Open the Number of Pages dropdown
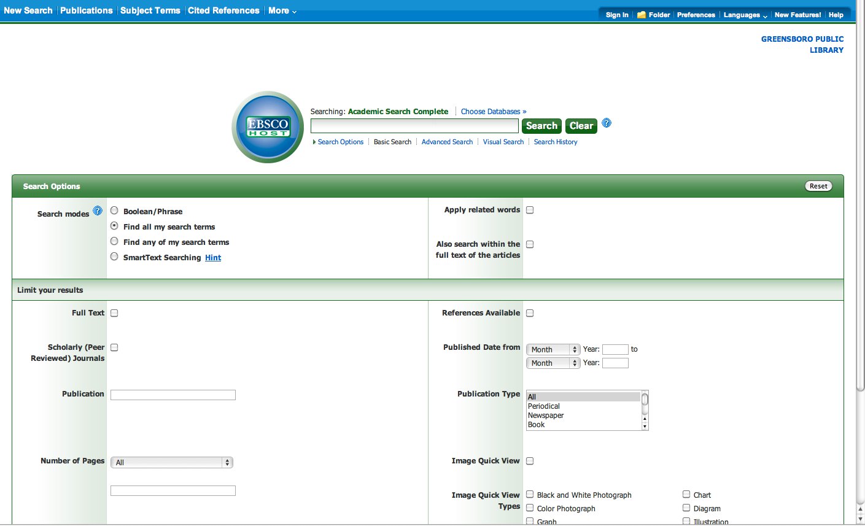Viewport: 865px width, 526px height. pos(171,462)
